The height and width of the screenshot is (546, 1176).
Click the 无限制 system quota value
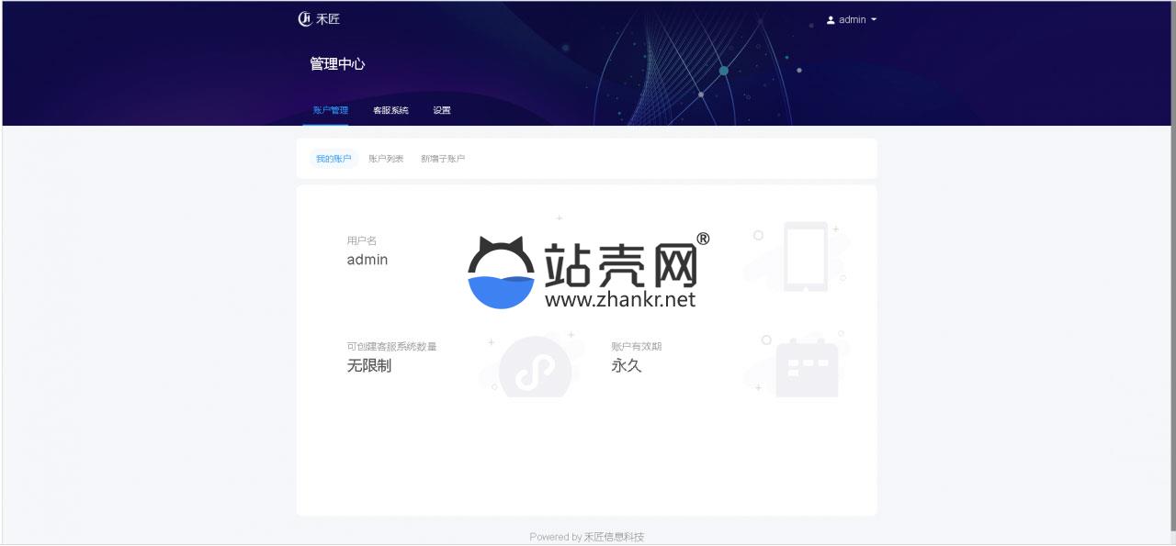point(368,365)
